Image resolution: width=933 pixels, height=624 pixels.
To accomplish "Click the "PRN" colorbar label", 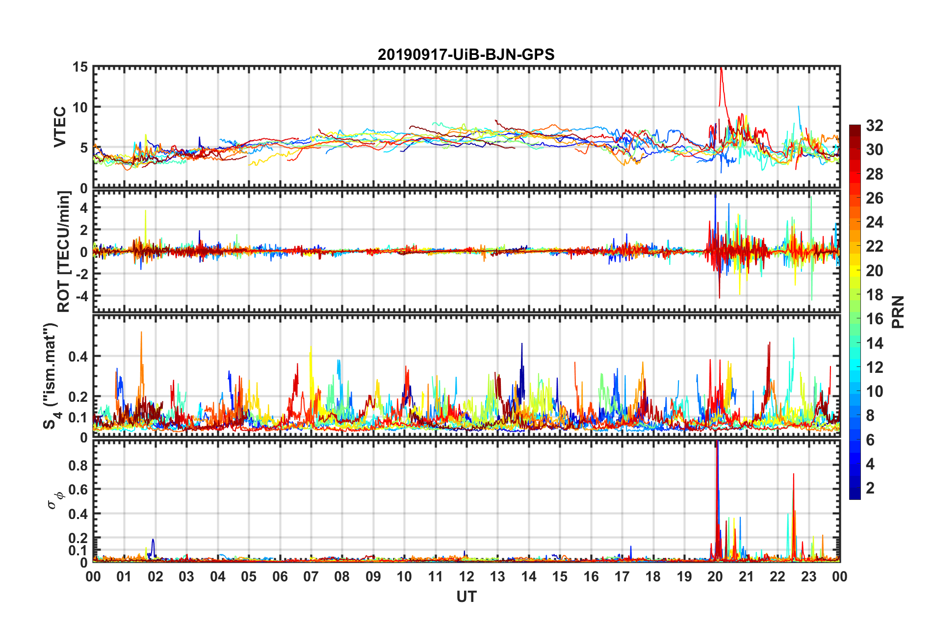I will click(898, 312).
